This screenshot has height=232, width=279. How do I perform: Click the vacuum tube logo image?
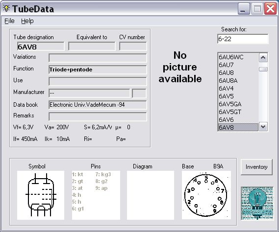(x=257, y=203)
